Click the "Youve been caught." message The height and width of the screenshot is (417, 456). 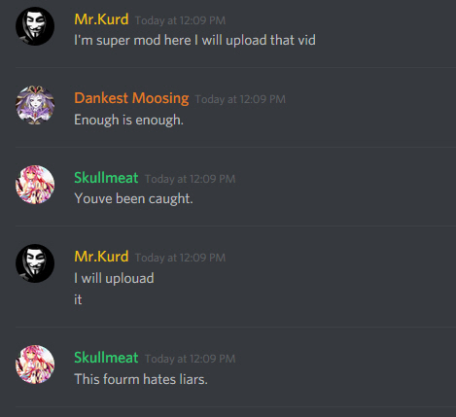(x=133, y=198)
